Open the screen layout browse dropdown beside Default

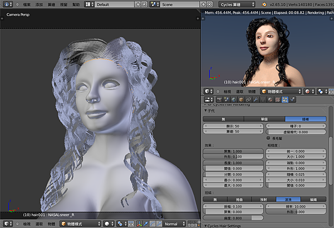click(89, 4)
